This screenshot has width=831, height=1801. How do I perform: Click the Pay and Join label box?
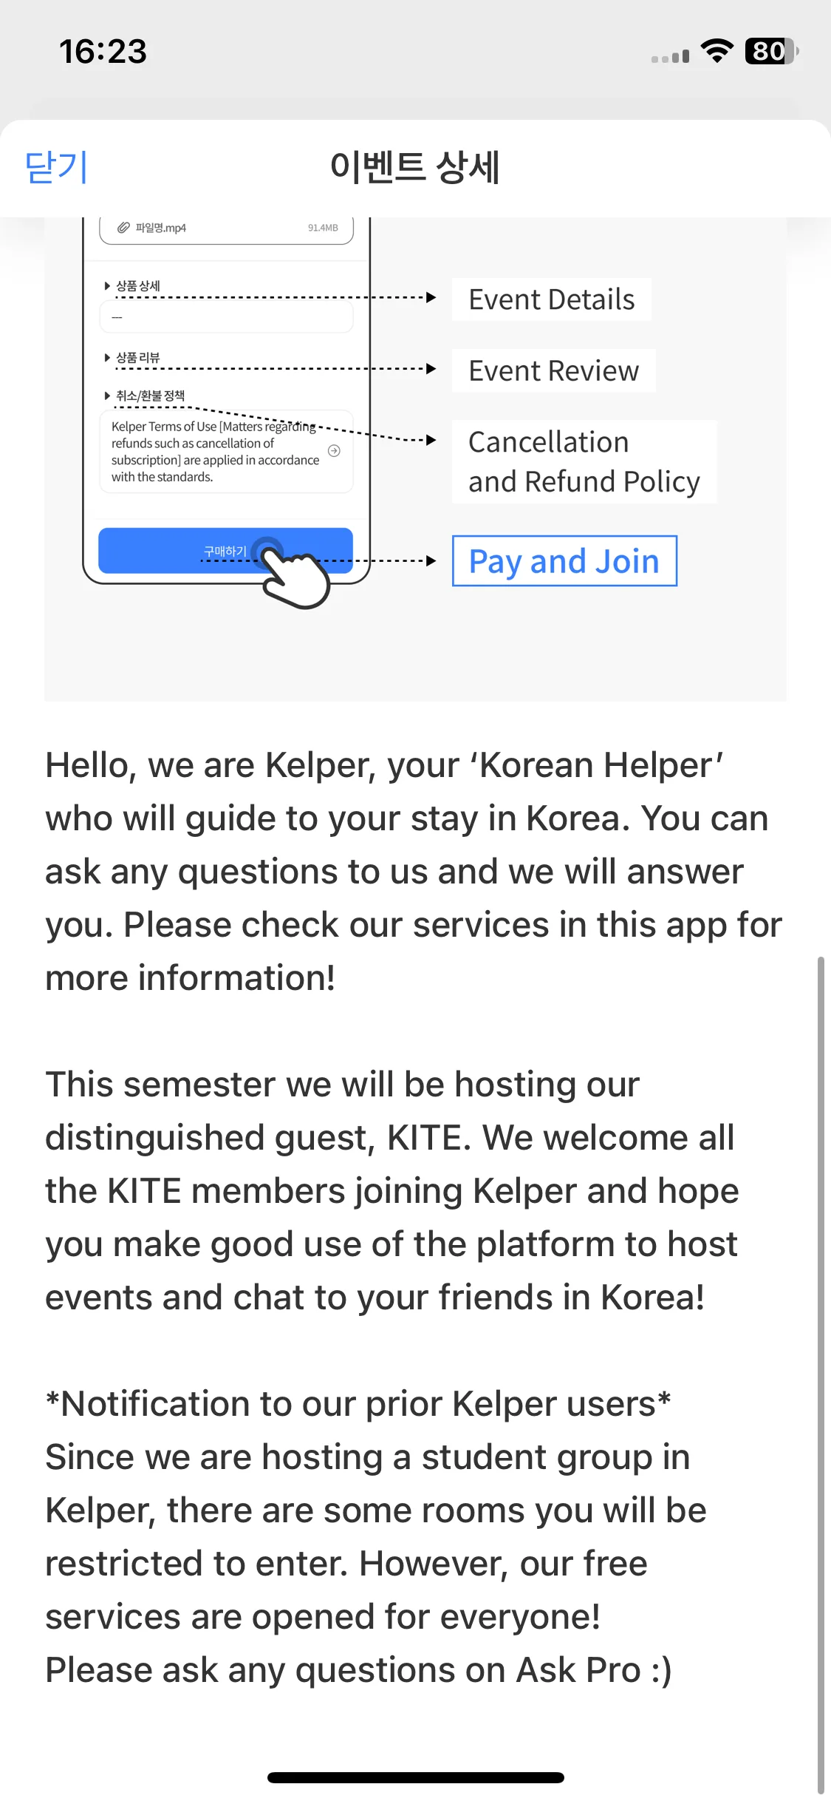tap(564, 560)
